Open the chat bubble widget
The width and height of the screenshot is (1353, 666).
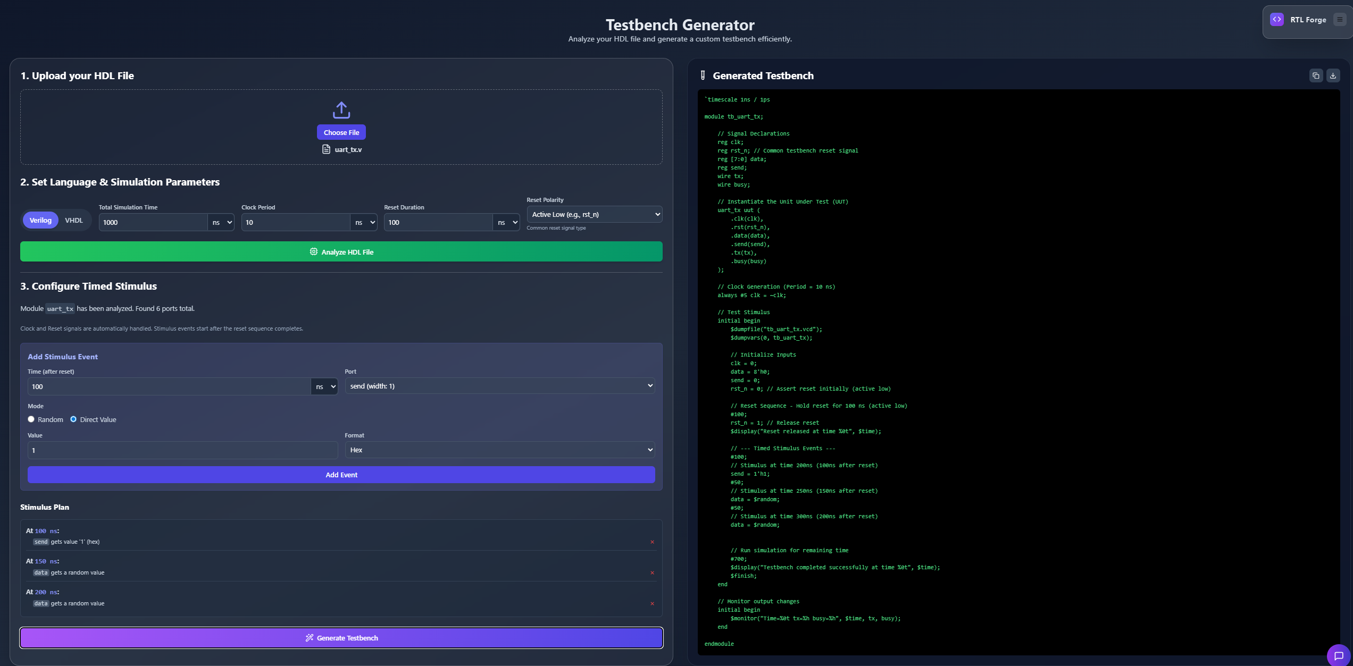click(1339, 655)
